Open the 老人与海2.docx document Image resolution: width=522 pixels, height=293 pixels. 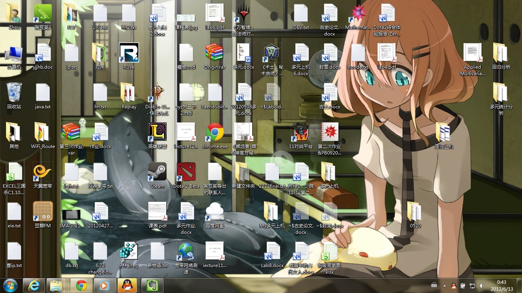pyautogui.click(x=157, y=13)
